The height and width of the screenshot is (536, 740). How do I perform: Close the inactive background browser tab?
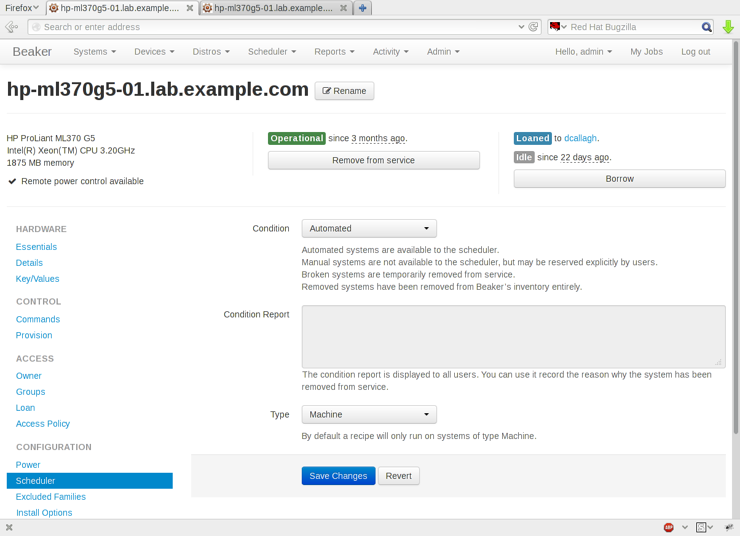pyautogui.click(x=344, y=8)
